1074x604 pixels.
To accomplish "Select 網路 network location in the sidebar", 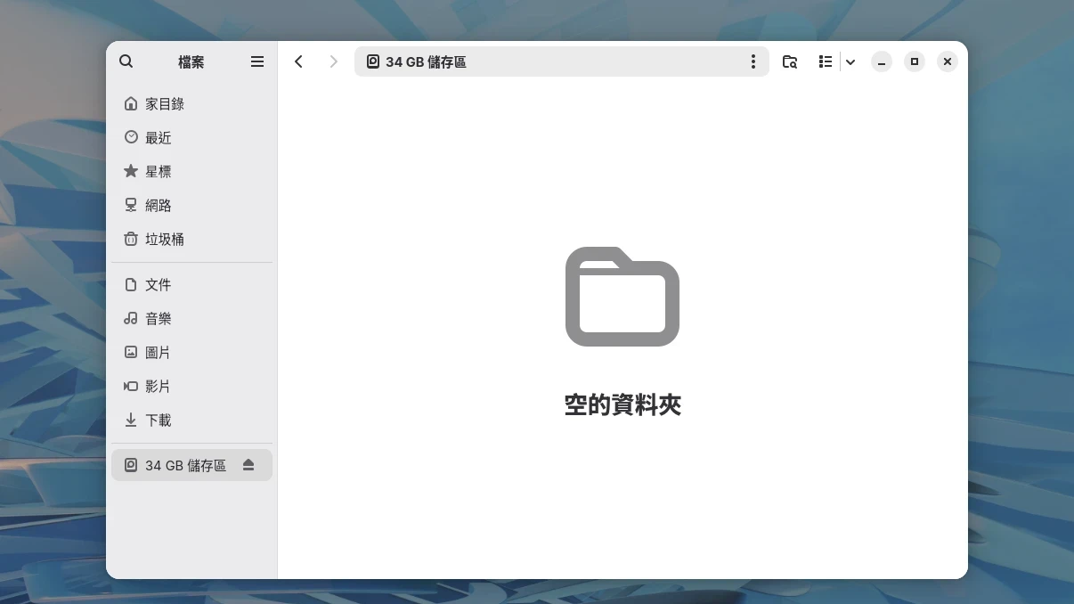I will pos(159,206).
